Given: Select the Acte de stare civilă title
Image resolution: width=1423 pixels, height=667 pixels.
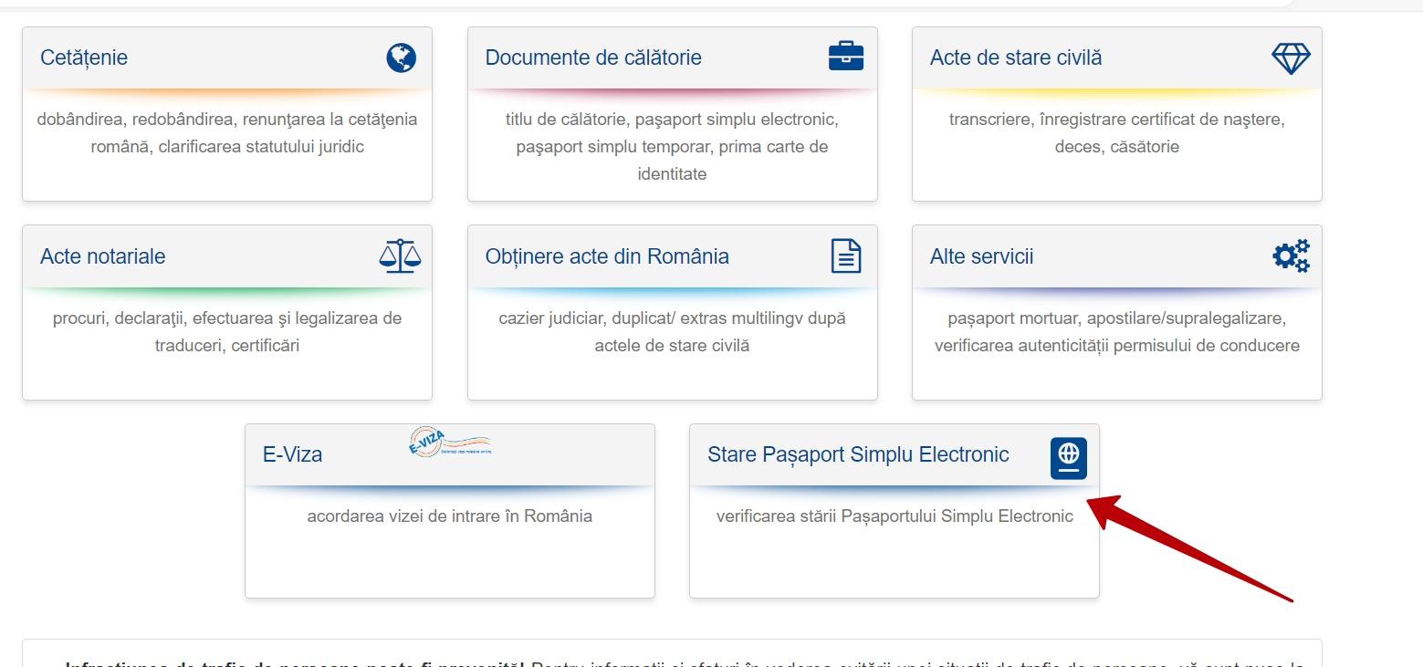Looking at the screenshot, I should click(1016, 57).
